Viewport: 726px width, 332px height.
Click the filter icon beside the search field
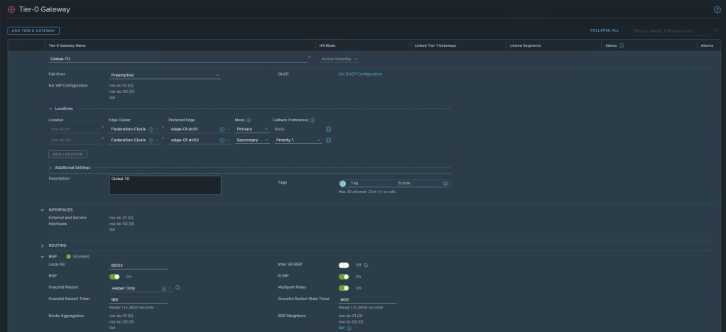715,31
